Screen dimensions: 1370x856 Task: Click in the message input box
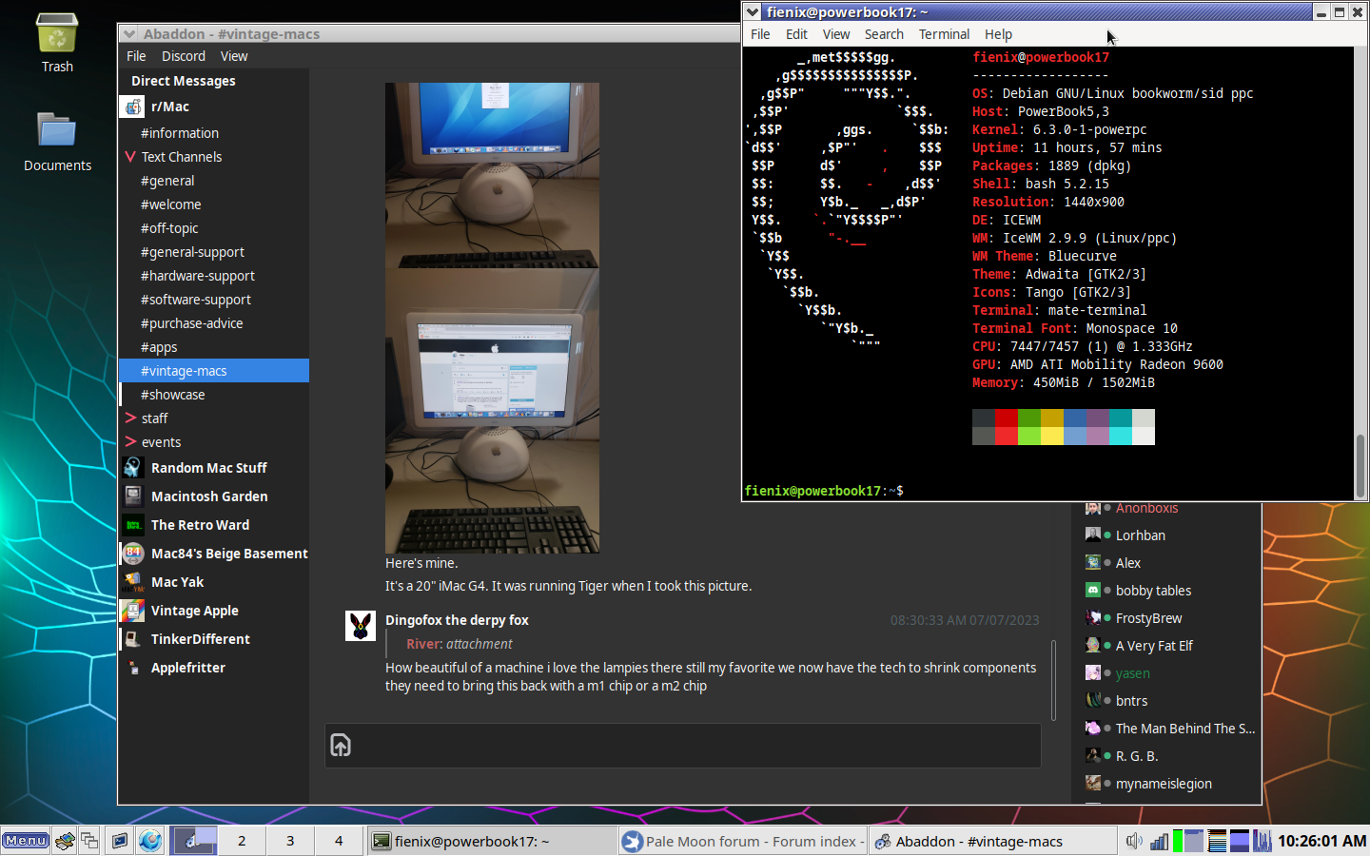[x=682, y=745]
